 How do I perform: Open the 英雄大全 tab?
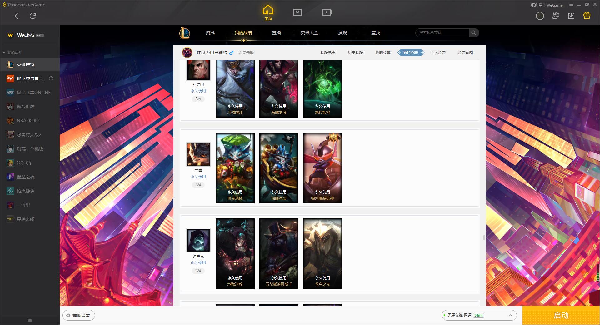coord(309,33)
